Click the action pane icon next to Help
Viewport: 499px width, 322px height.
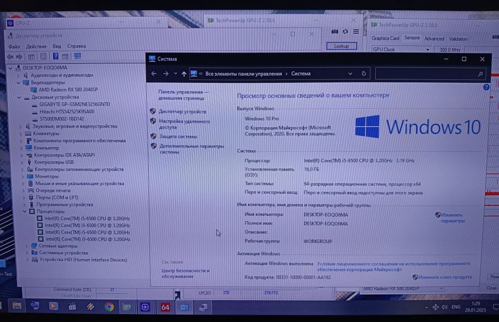(65, 57)
